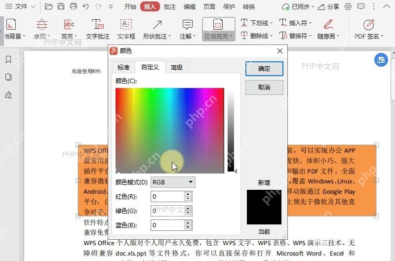Click the 已同步 sync status

(298, 6)
